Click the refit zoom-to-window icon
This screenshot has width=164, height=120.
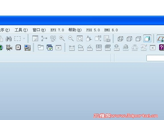coord(80,38)
